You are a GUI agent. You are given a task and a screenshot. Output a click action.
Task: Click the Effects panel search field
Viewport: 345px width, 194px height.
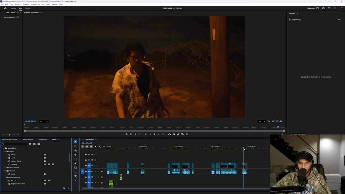point(15,144)
